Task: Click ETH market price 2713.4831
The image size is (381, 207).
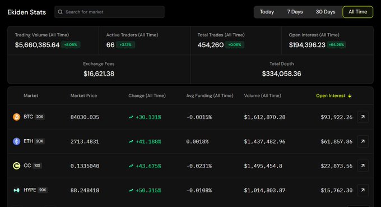Action: click(x=85, y=141)
